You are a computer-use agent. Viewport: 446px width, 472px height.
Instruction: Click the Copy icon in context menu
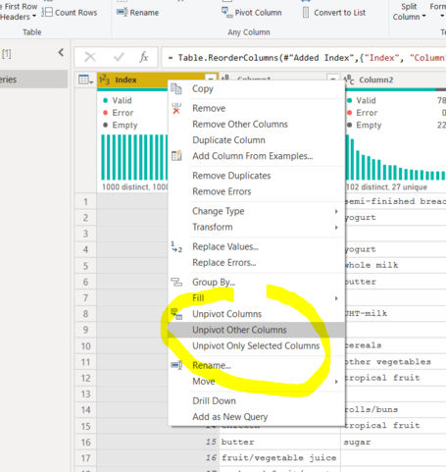pos(176,88)
